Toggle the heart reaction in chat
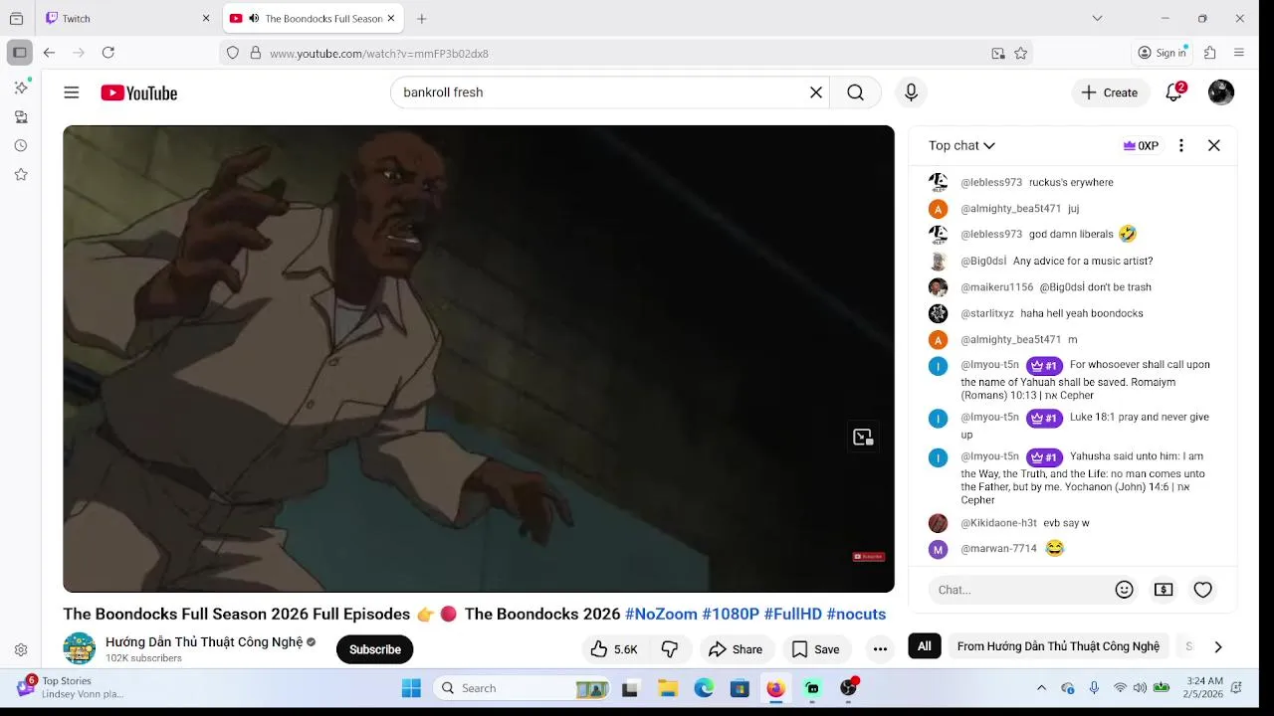 coord(1202,590)
